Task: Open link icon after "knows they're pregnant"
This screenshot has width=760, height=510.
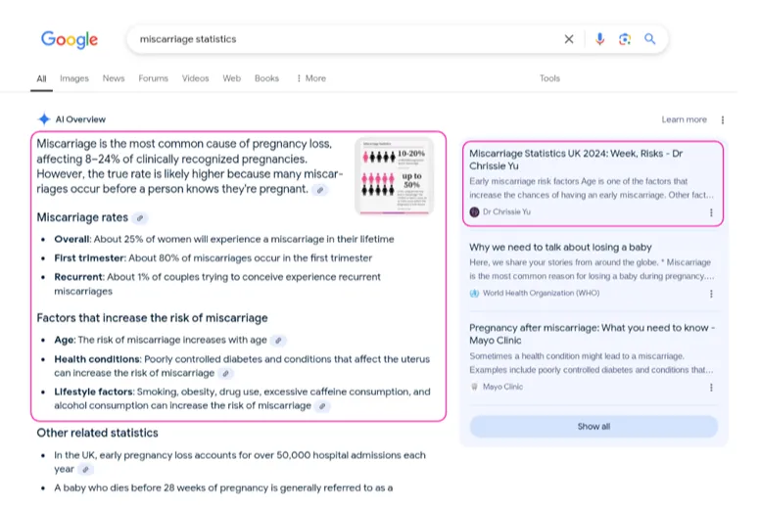Action: [320, 190]
